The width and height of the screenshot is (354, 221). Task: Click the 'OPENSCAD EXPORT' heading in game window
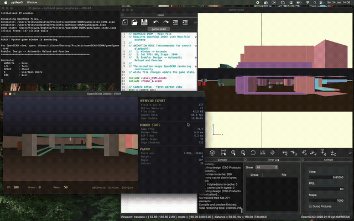(153, 101)
